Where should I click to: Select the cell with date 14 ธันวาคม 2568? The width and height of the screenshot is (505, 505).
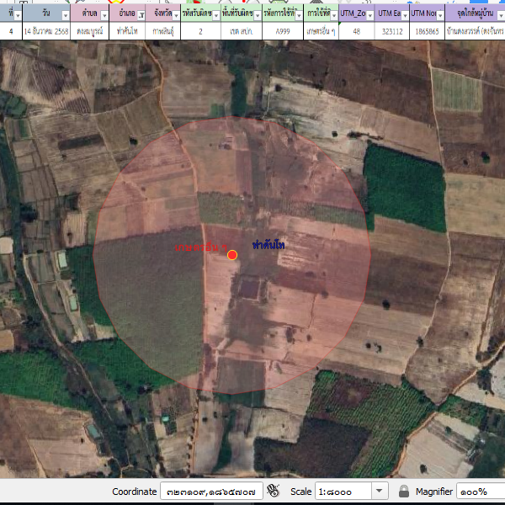coord(45,31)
